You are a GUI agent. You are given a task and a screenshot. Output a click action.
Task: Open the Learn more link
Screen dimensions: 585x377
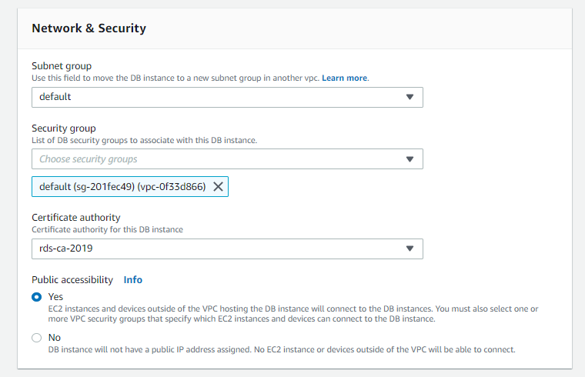pyautogui.click(x=344, y=78)
